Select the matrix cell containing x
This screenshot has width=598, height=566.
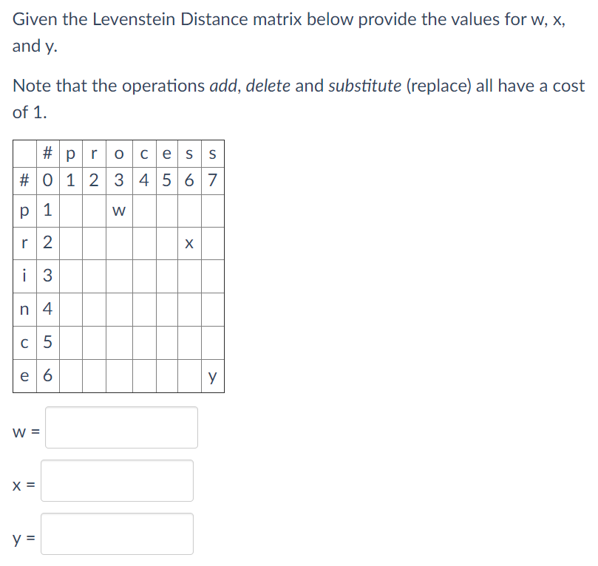point(188,243)
